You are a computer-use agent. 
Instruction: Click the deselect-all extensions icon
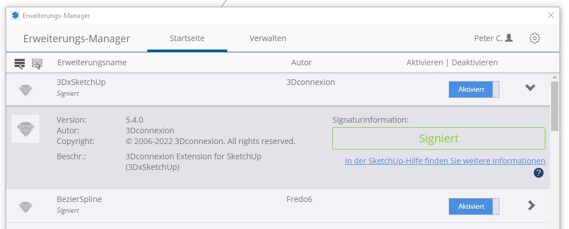pos(37,64)
